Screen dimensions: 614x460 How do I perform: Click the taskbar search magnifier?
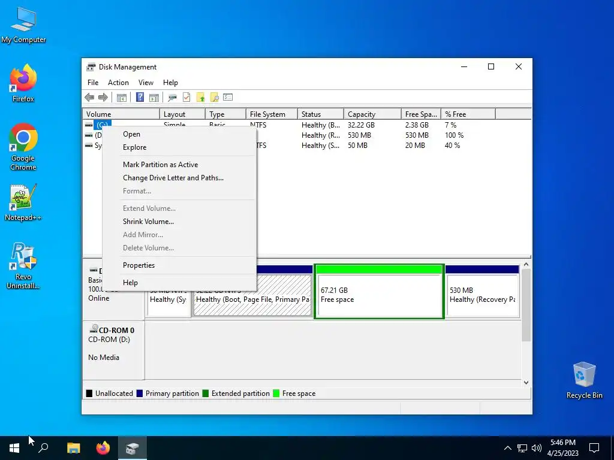[x=43, y=448]
